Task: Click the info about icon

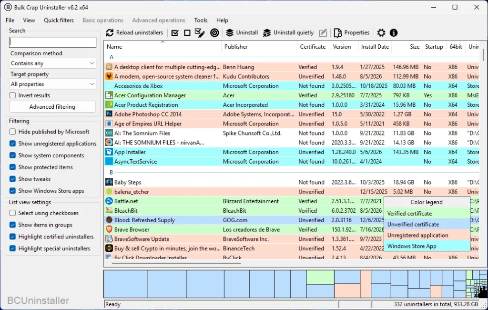Action: click(x=393, y=33)
